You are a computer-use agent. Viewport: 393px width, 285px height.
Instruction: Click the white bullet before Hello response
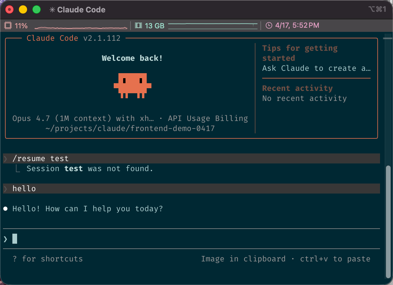(x=5, y=209)
